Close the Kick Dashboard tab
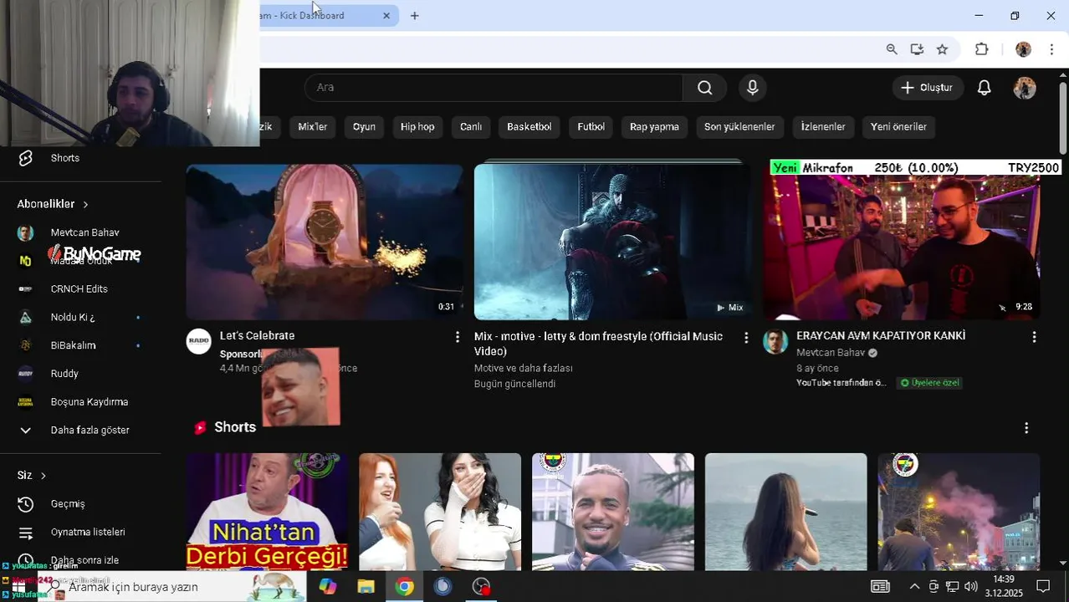Image resolution: width=1069 pixels, height=602 pixels. (x=386, y=15)
